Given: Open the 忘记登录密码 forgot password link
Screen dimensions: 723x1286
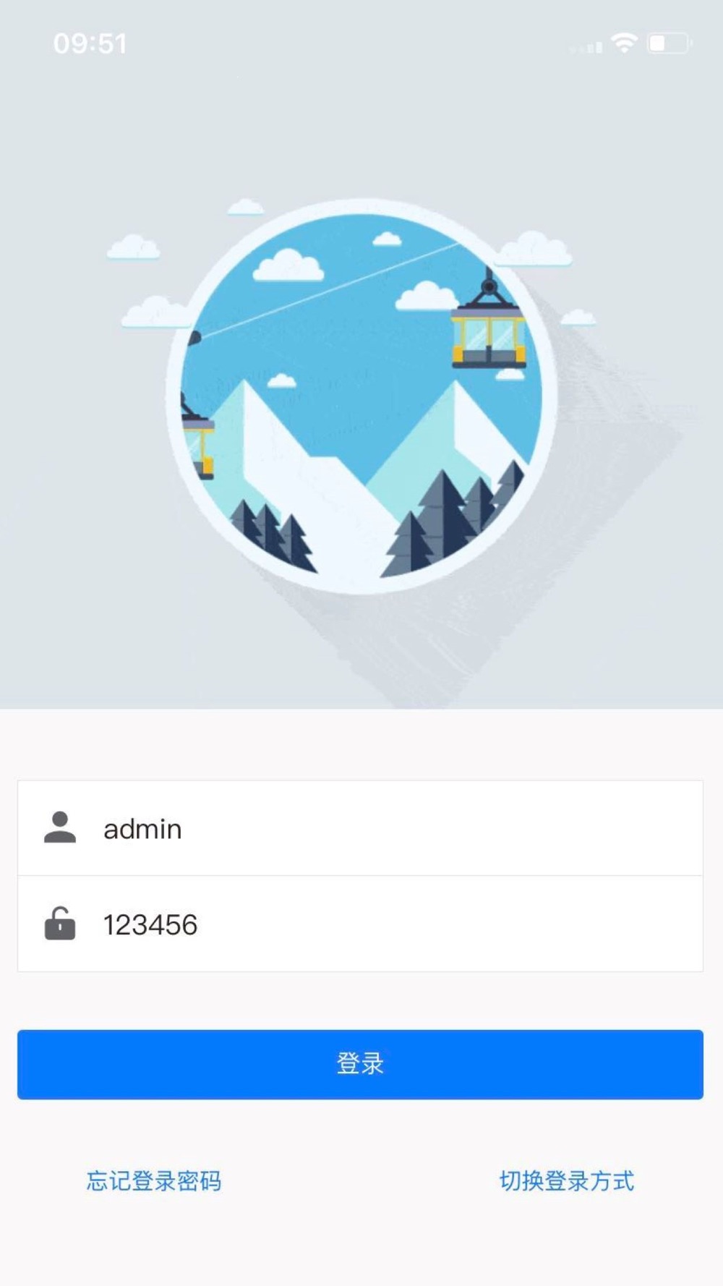Looking at the screenshot, I should point(154,1180).
